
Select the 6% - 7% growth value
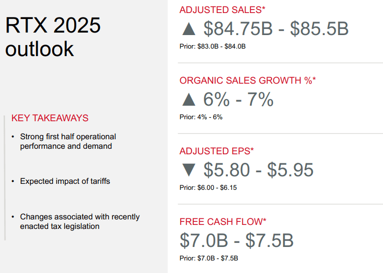coord(238,100)
